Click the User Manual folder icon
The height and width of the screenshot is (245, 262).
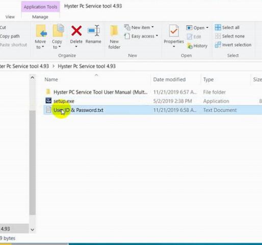coord(48,91)
